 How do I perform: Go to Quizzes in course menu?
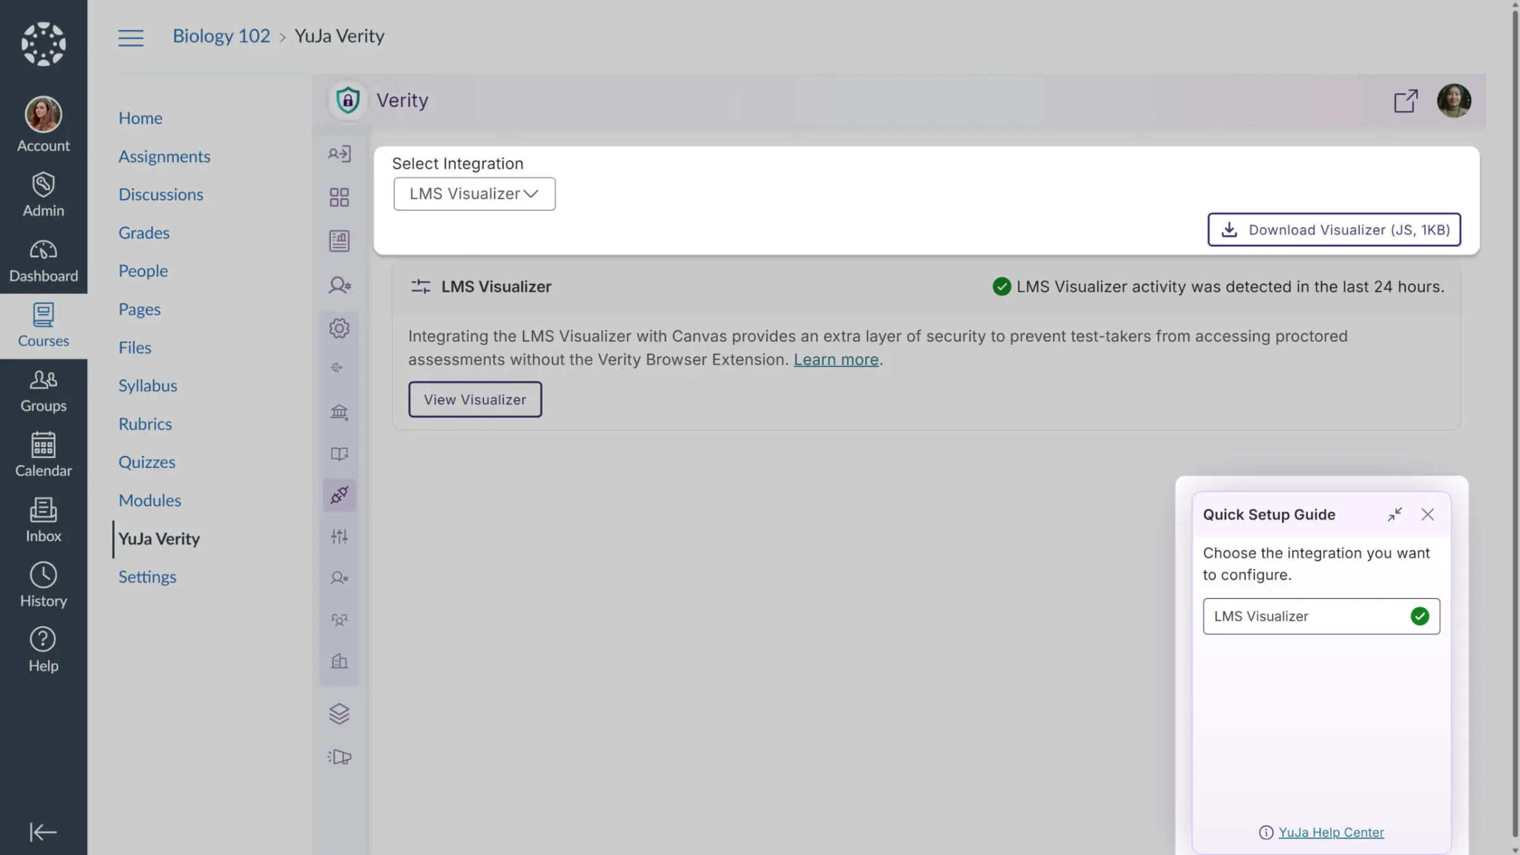tap(146, 462)
